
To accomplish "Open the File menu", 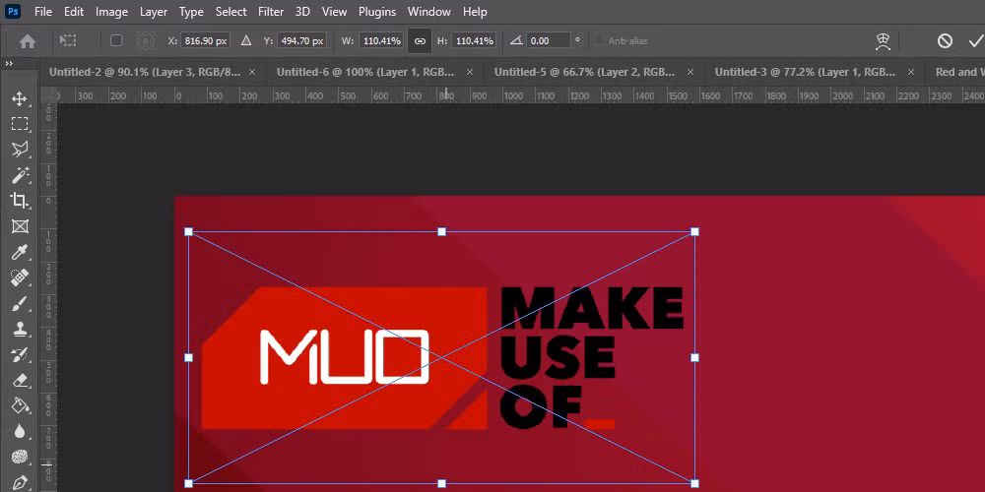I will (43, 12).
